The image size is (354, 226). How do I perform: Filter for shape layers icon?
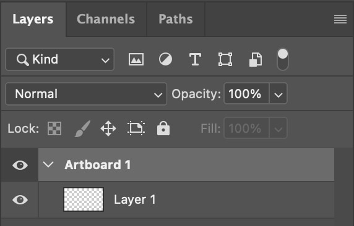coord(225,59)
